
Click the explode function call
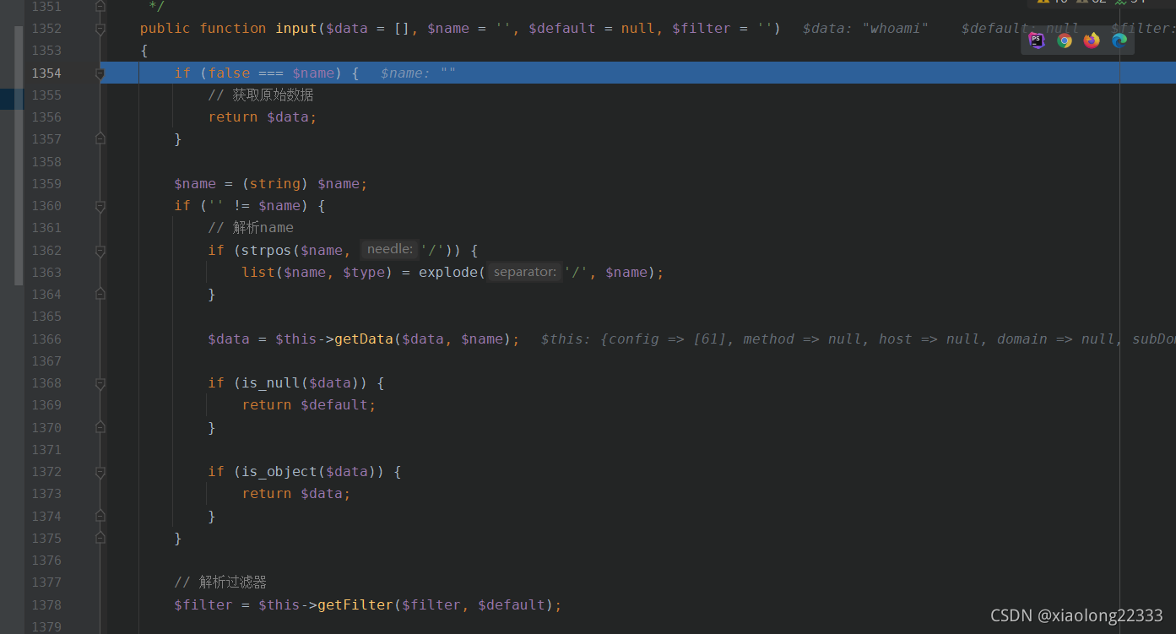tap(448, 273)
